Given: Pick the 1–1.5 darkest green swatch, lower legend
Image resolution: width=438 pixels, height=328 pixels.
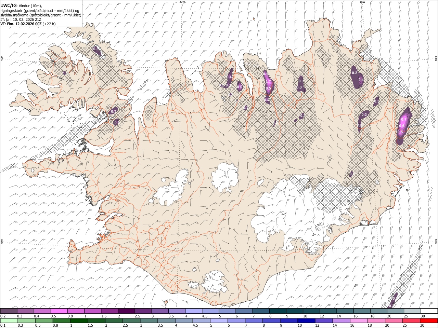Looking at the screenshot, I should tap(79, 320).
